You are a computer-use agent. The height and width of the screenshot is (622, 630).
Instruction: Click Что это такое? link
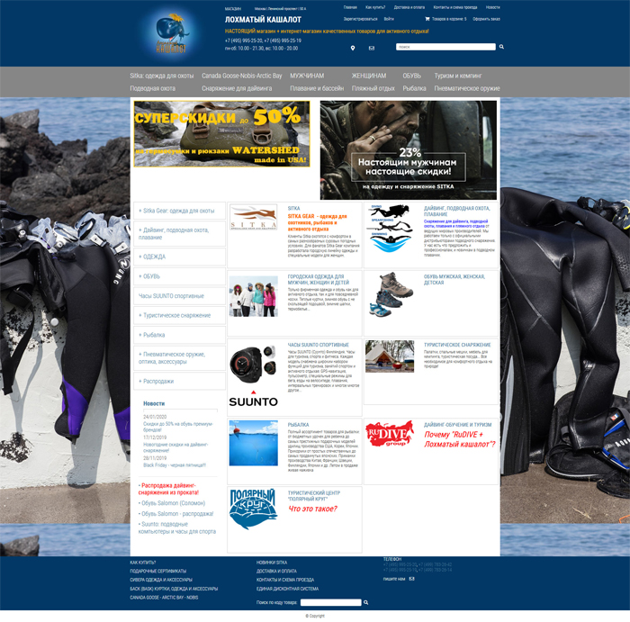click(x=312, y=509)
